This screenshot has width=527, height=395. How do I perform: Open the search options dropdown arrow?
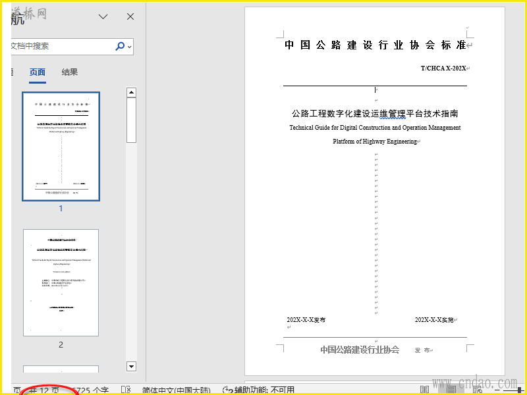(129, 47)
